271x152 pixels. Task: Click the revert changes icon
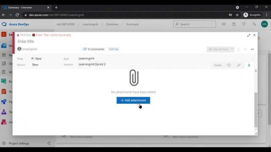pyautogui.click(x=245, y=49)
